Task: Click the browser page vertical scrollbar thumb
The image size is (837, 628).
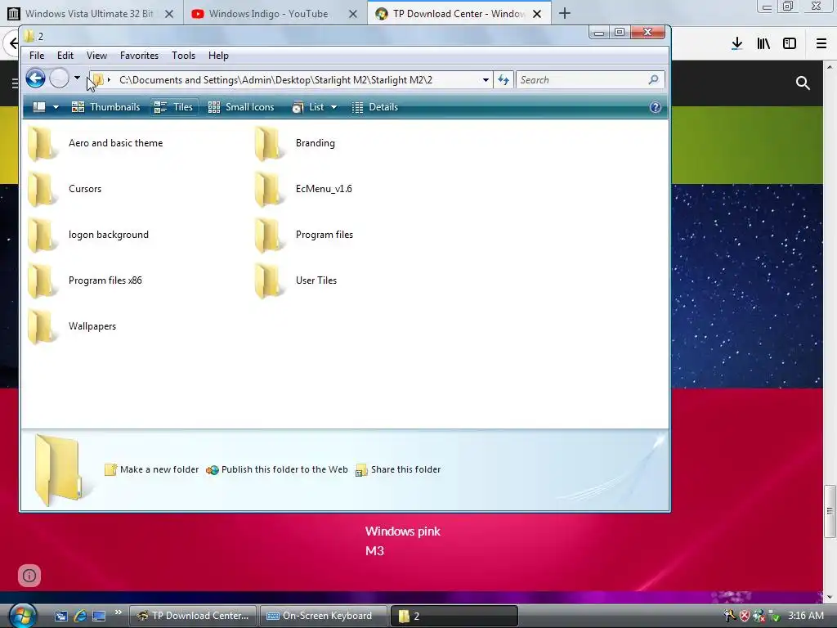Action: point(830,510)
